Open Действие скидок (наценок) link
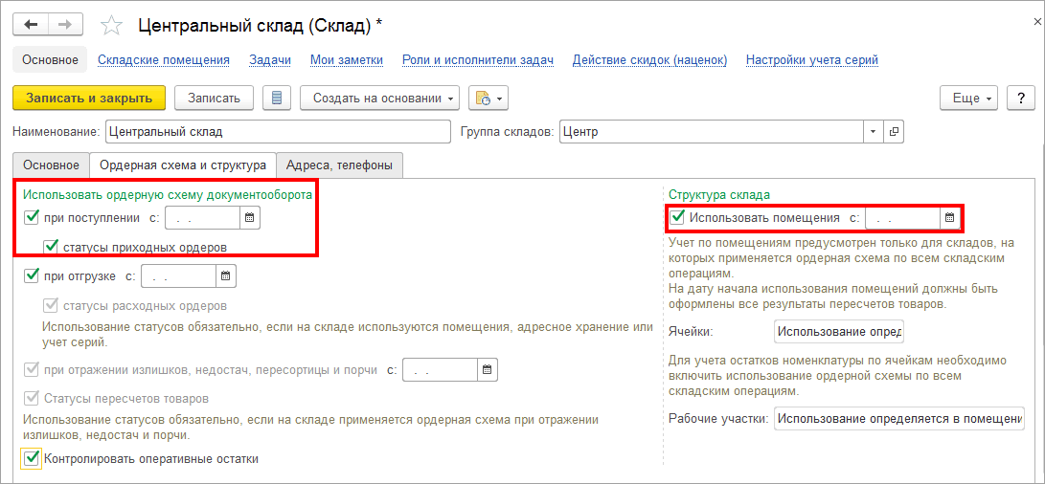 (649, 60)
